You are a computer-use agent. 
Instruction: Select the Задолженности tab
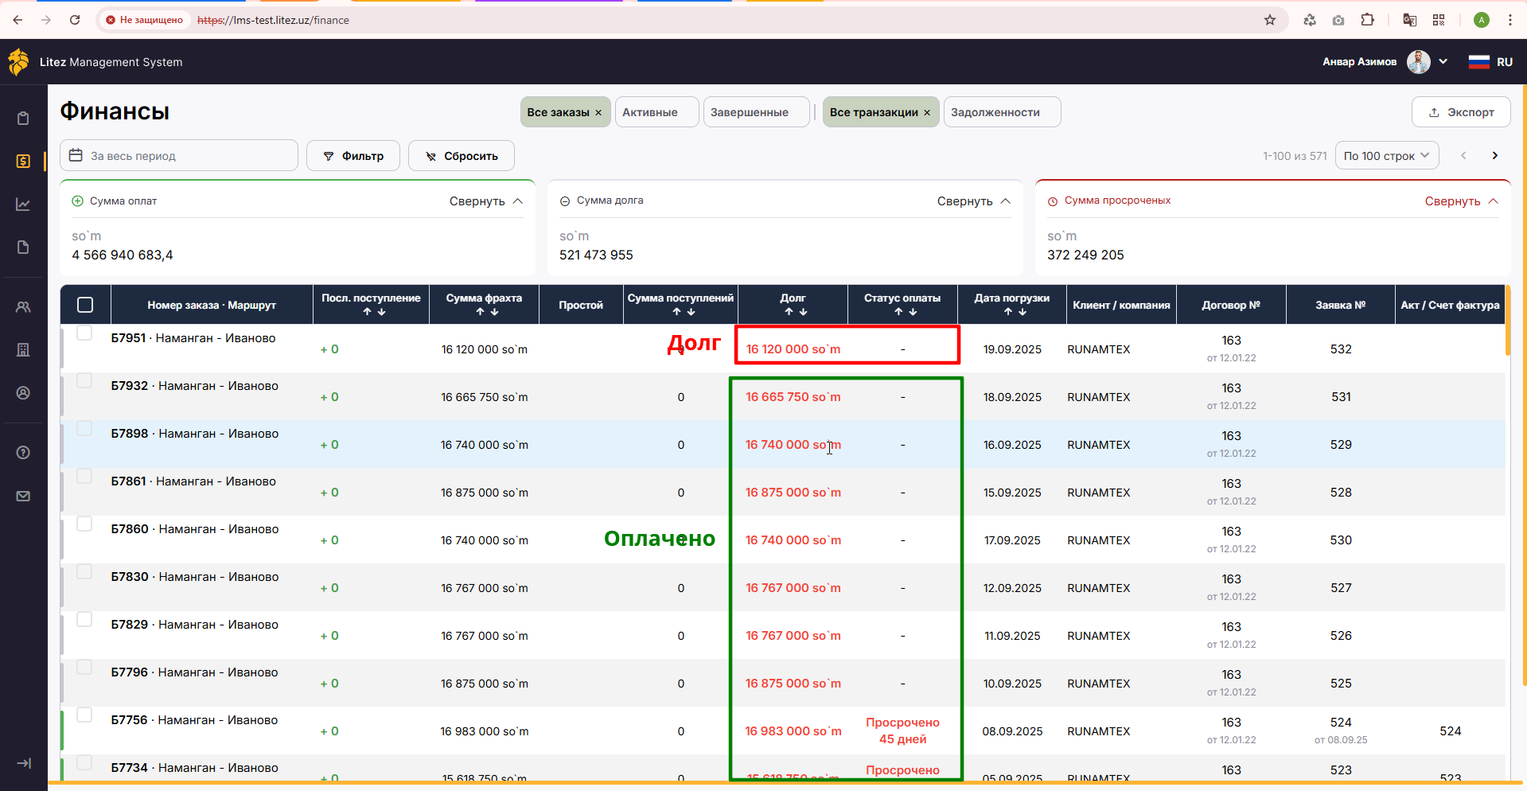coord(1002,112)
